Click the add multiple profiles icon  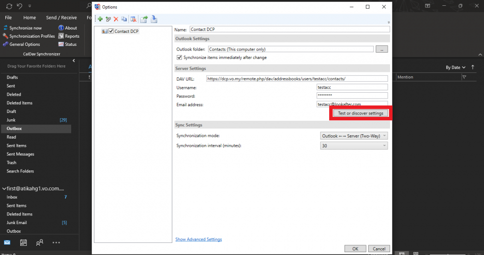coord(108,19)
